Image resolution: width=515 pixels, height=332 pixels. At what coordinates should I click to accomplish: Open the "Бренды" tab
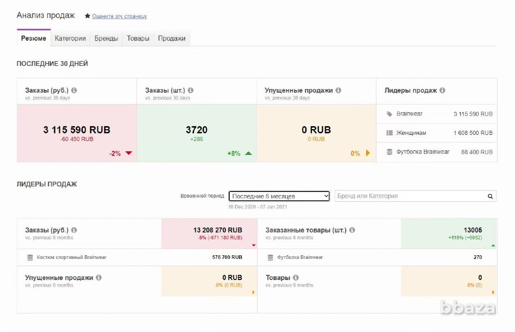[x=106, y=38]
